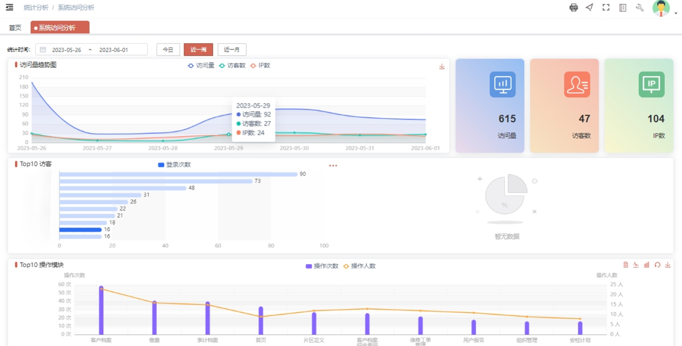Toggle the 操作人数 legend in module chart
The height and width of the screenshot is (346, 682).
pyautogui.click(x=359, y=266)
